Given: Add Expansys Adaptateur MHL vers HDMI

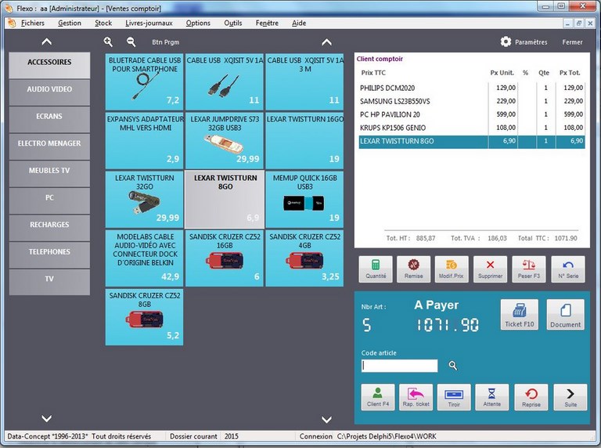Looking at the screenshot, I should click(x=145, y=140).
